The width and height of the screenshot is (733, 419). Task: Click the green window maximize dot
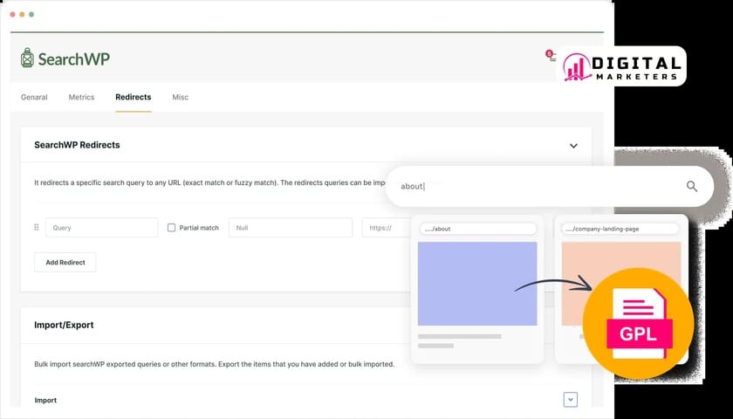pos(32,15)
